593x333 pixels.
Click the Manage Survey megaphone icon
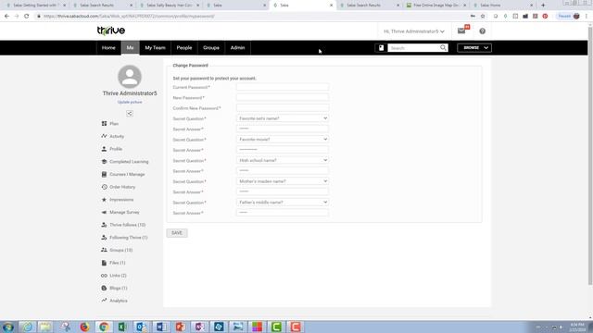pyautogui.click(x=104, y=212)
